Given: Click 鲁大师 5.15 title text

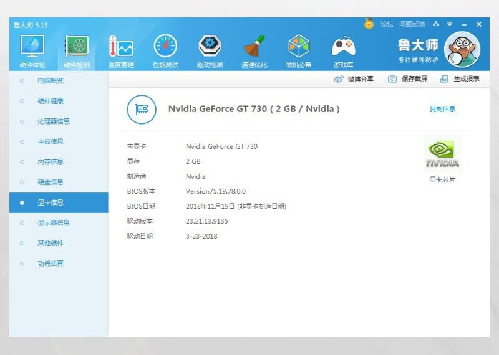Looking at the screenshot, I should click(31, 25).
